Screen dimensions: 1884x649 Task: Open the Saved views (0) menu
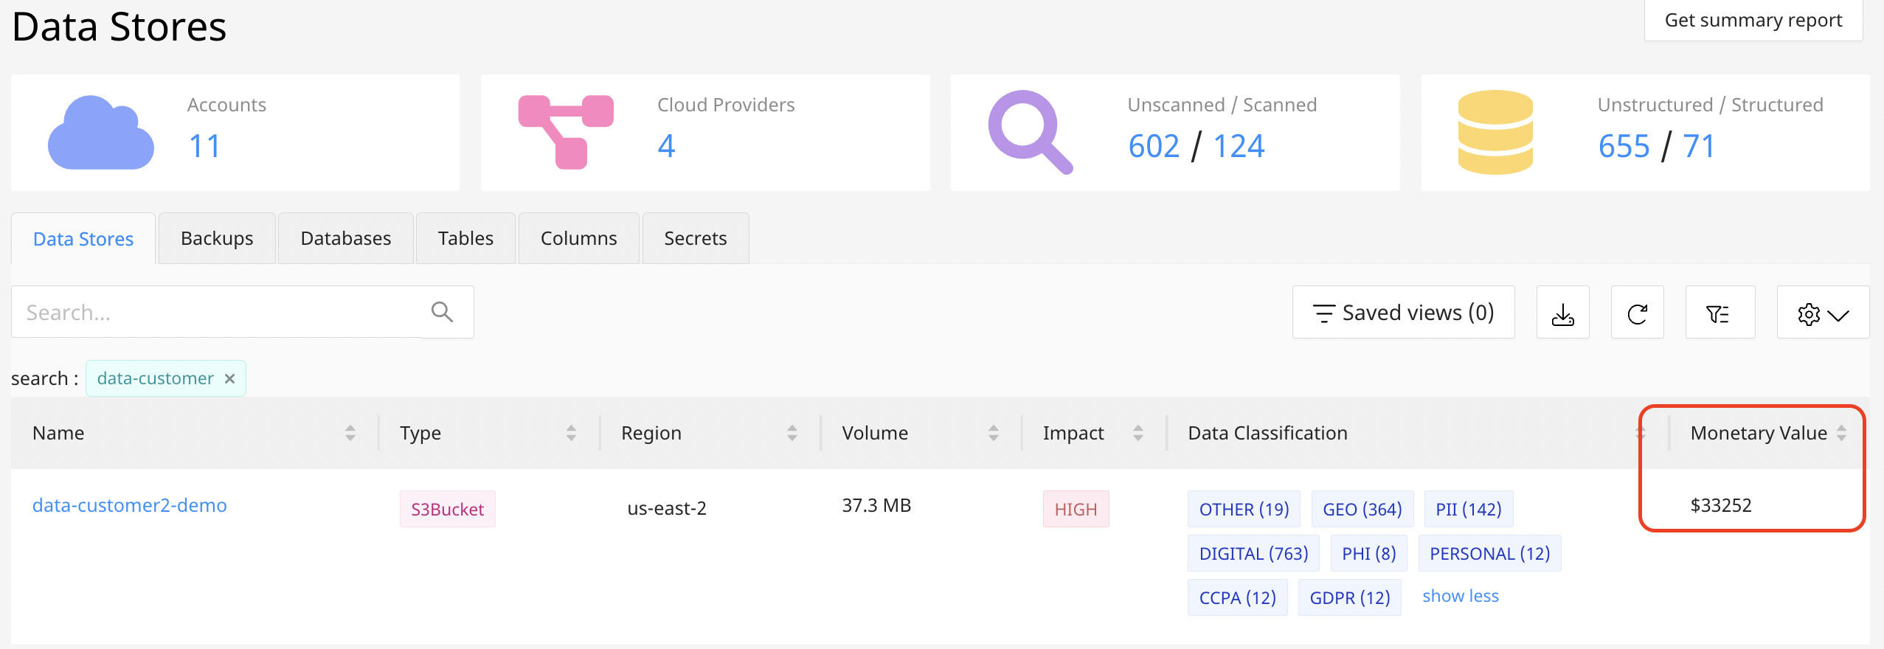pyautogui.click(x=1403, y=313)
